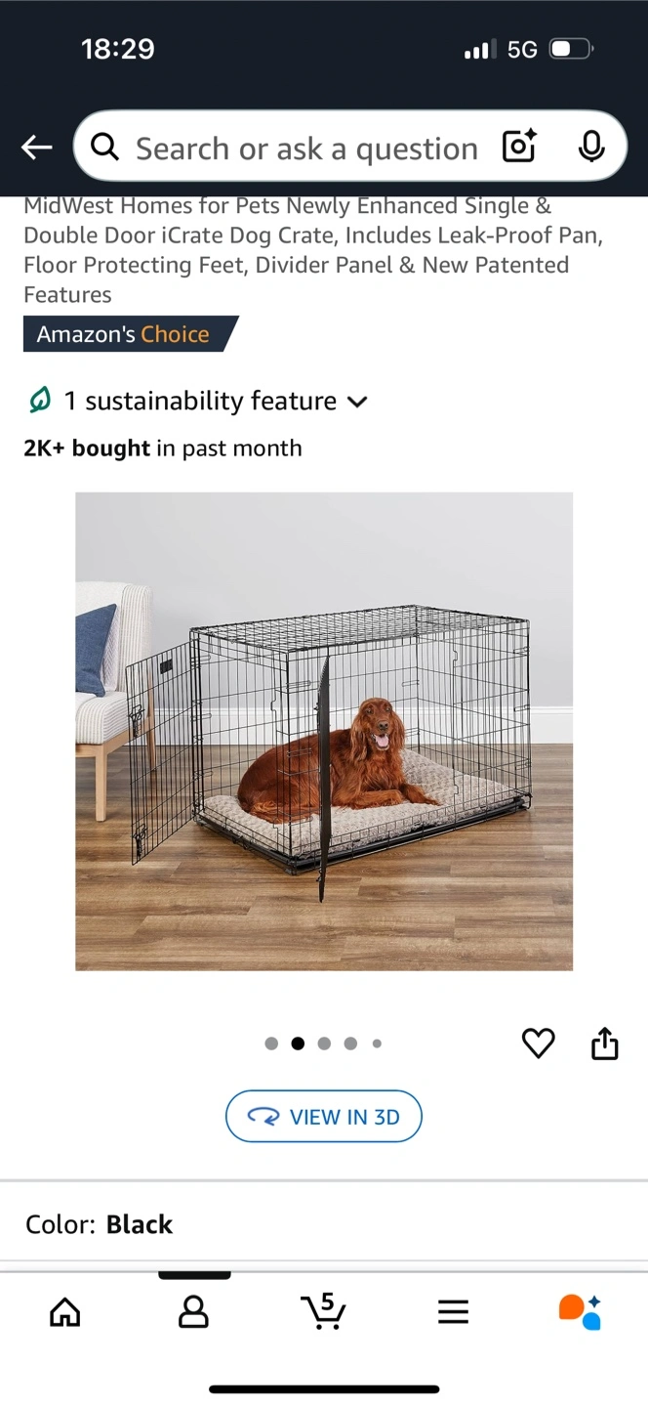Click the VIEW IN 3D button

point(324,1117)
